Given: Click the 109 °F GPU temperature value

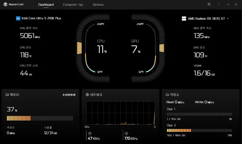Looking at the screenshot, I should tap(201, 55).
